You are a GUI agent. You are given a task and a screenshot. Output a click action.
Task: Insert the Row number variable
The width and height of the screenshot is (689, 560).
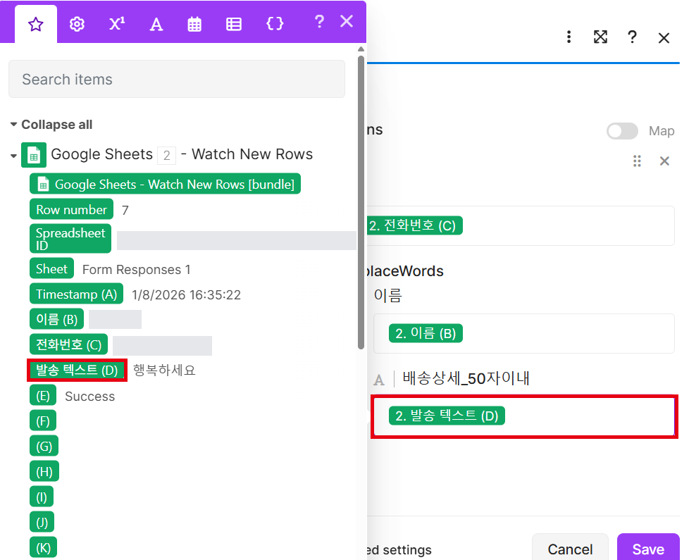click(71, 209)
